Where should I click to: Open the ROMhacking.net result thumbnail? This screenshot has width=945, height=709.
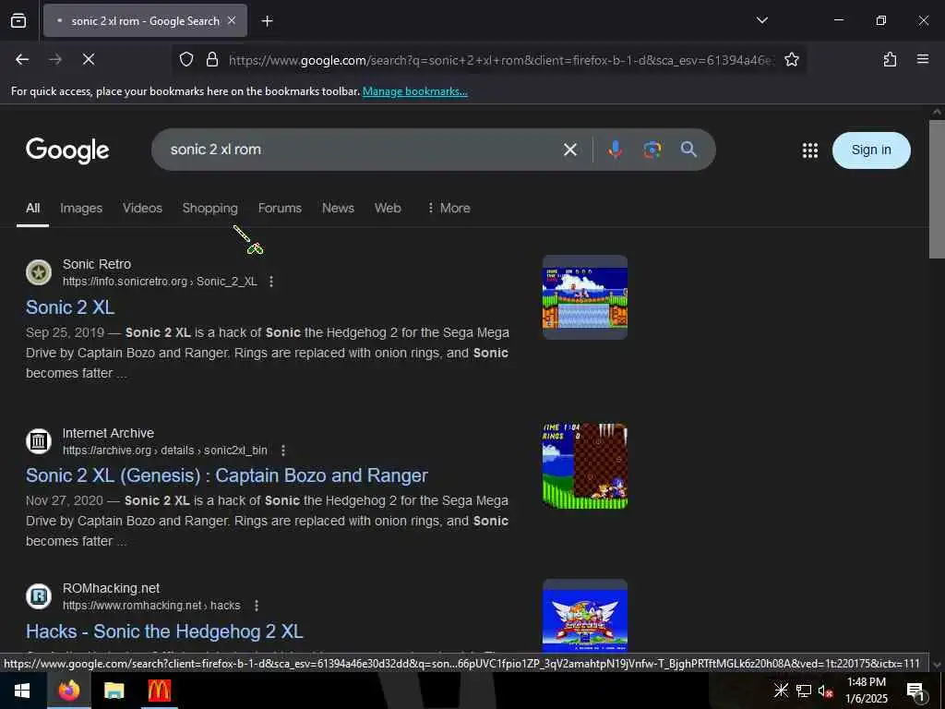click(x=584, y=616)
